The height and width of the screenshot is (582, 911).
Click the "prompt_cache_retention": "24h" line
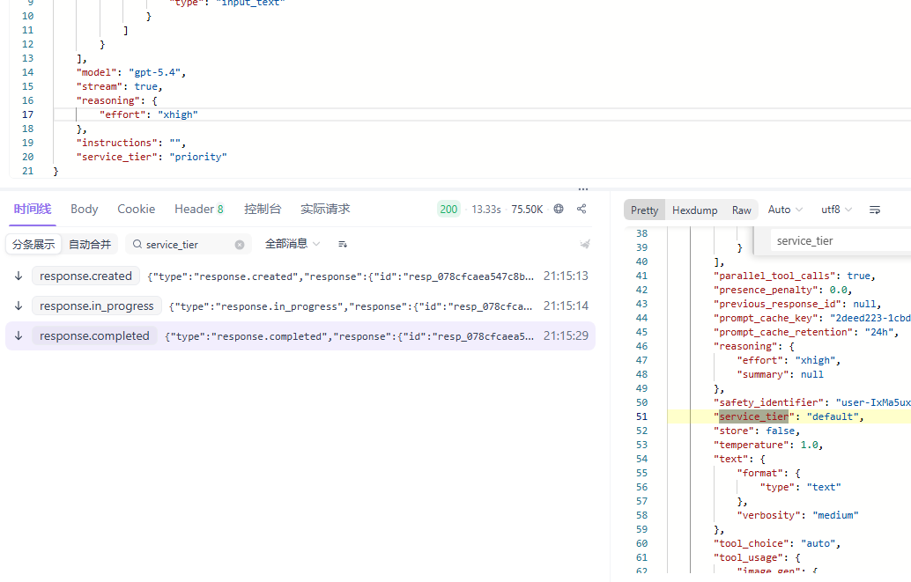tap(806, 332)
